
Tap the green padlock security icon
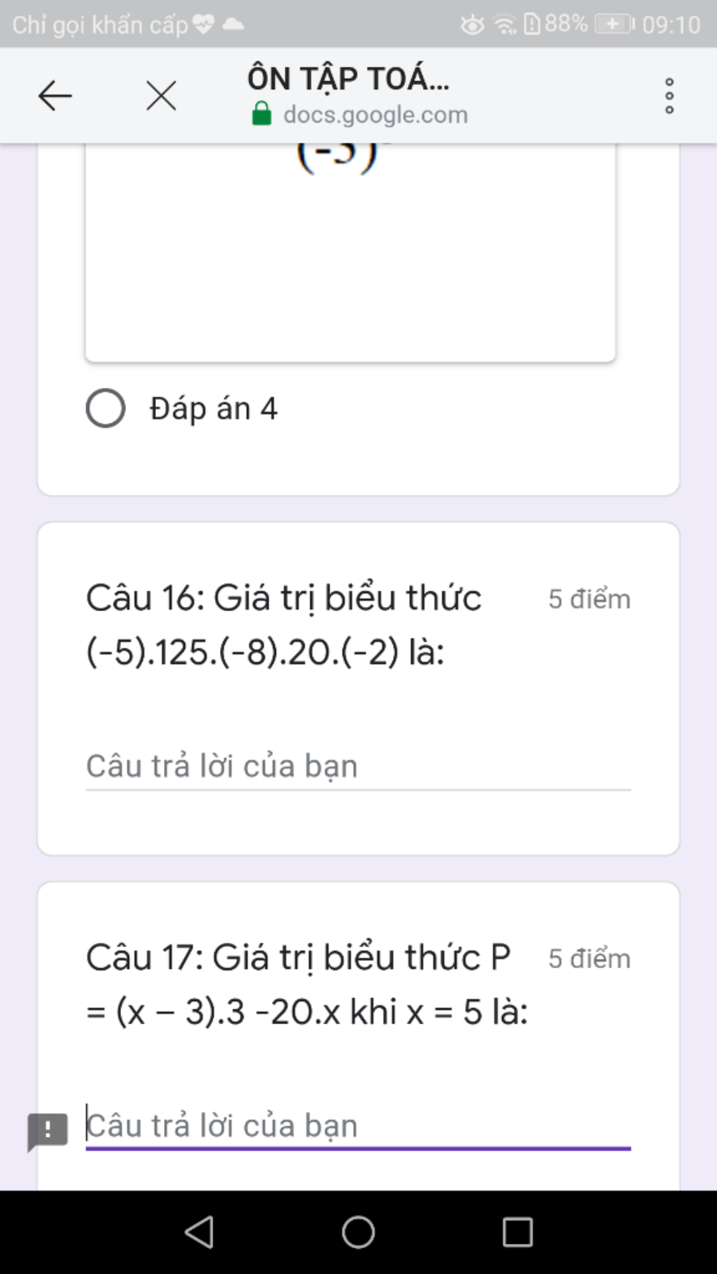pyautogui.click(x=261, y=113)
